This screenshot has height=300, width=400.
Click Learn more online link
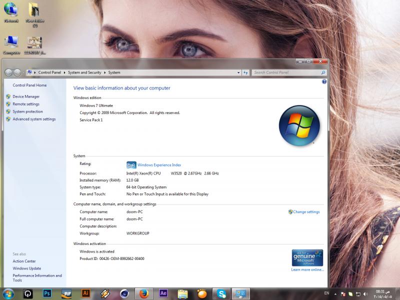(307, 269)
